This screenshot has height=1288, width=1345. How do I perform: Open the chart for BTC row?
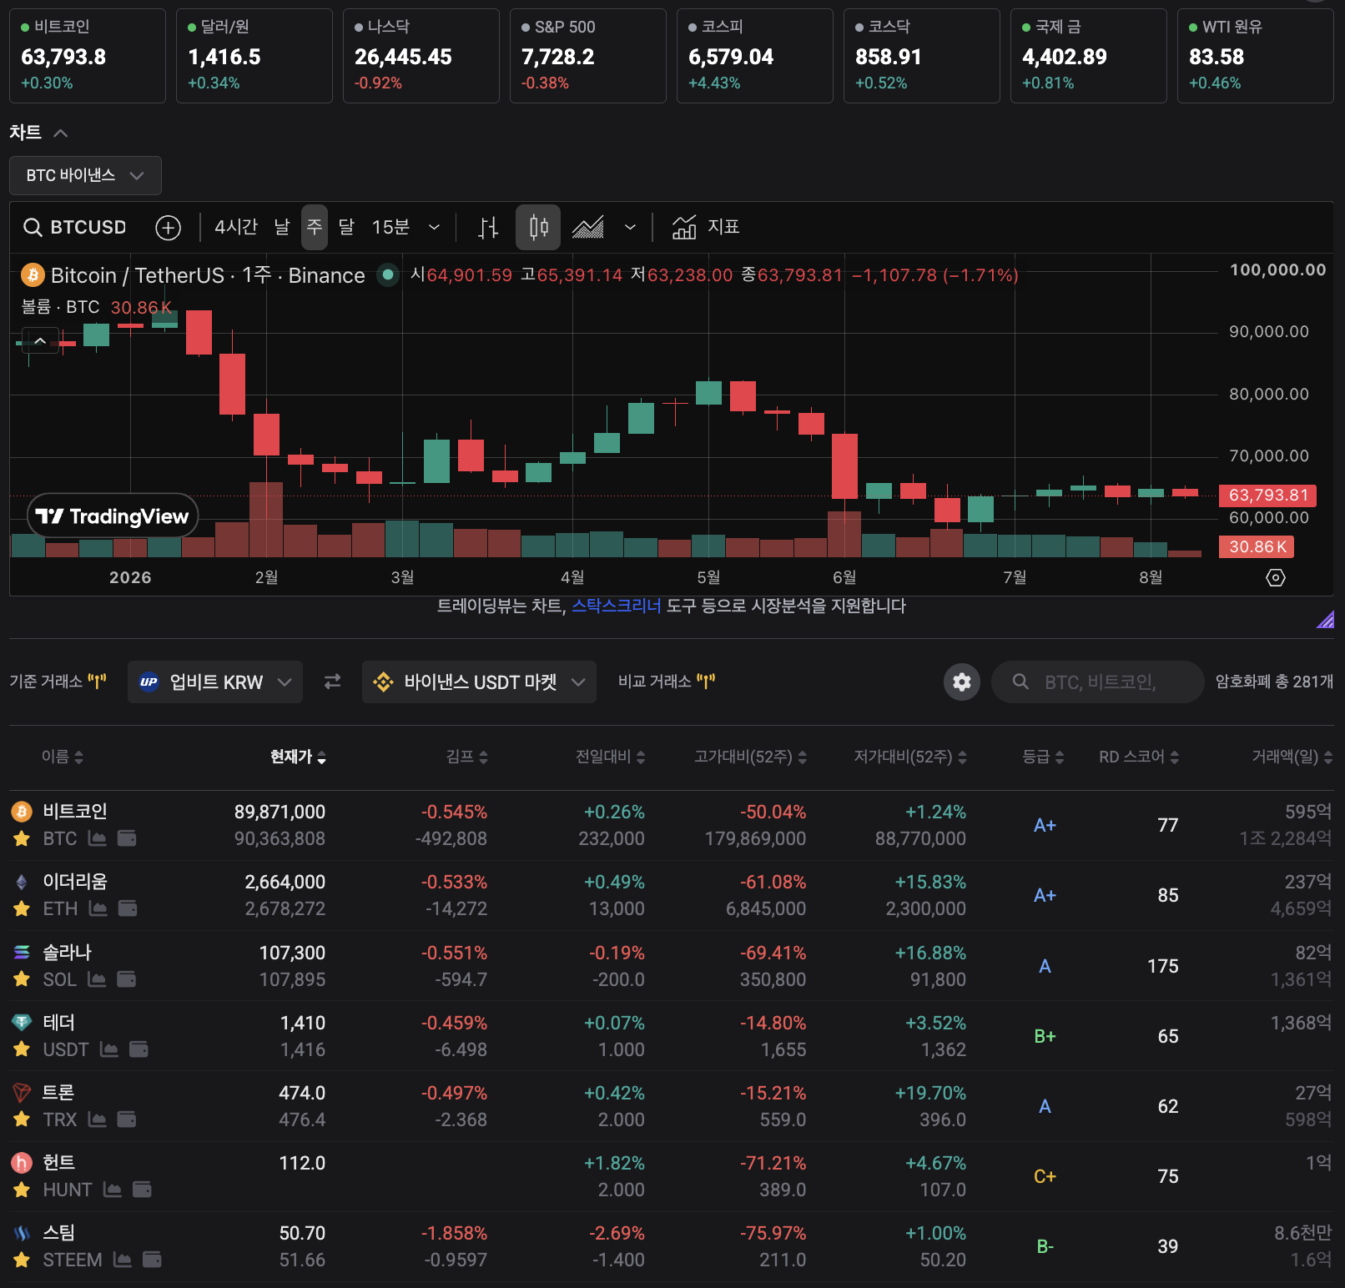coord(98,838)
